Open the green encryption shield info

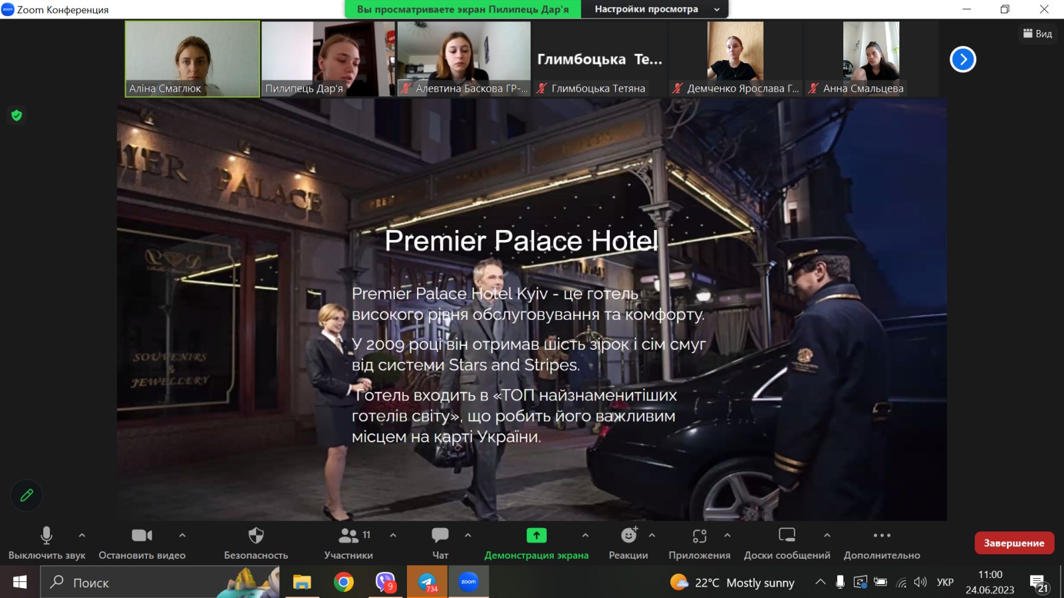coord(17,115)
